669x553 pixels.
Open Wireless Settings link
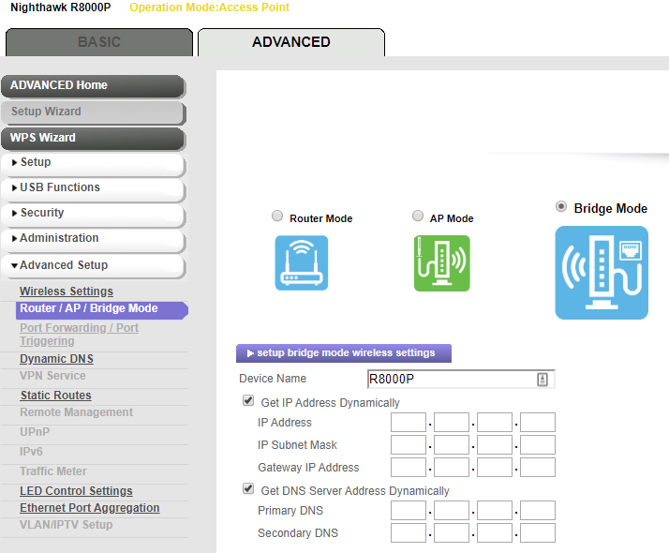[x=67, y=291]
